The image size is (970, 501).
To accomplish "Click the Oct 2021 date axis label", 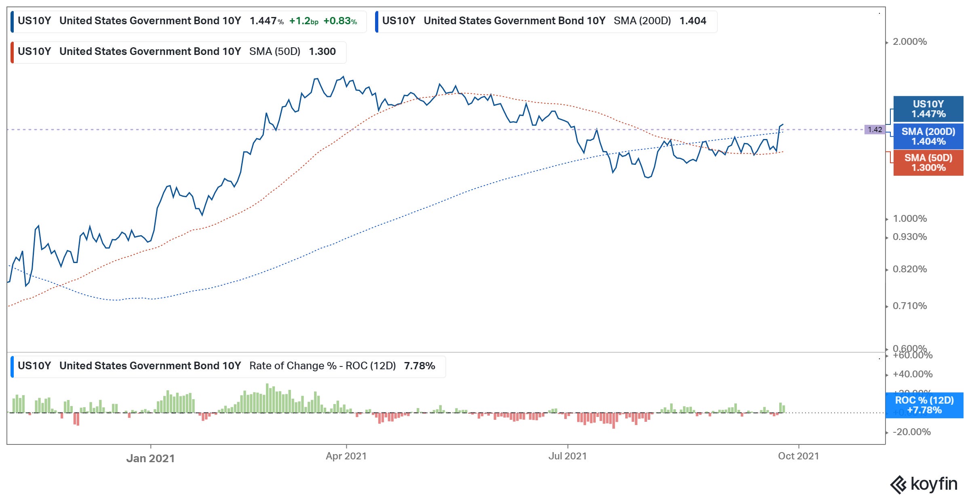I will [799, 456].
